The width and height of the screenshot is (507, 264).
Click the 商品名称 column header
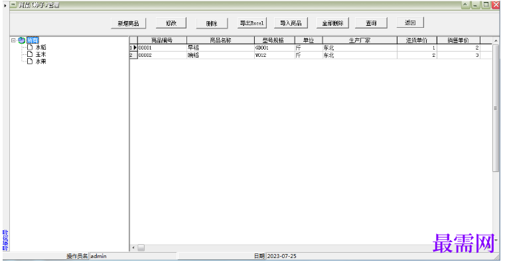[220, 40]
